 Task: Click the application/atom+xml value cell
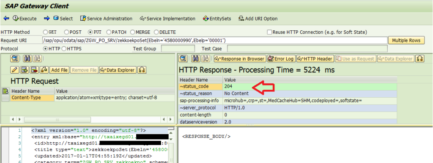click(x=114, y=98)
